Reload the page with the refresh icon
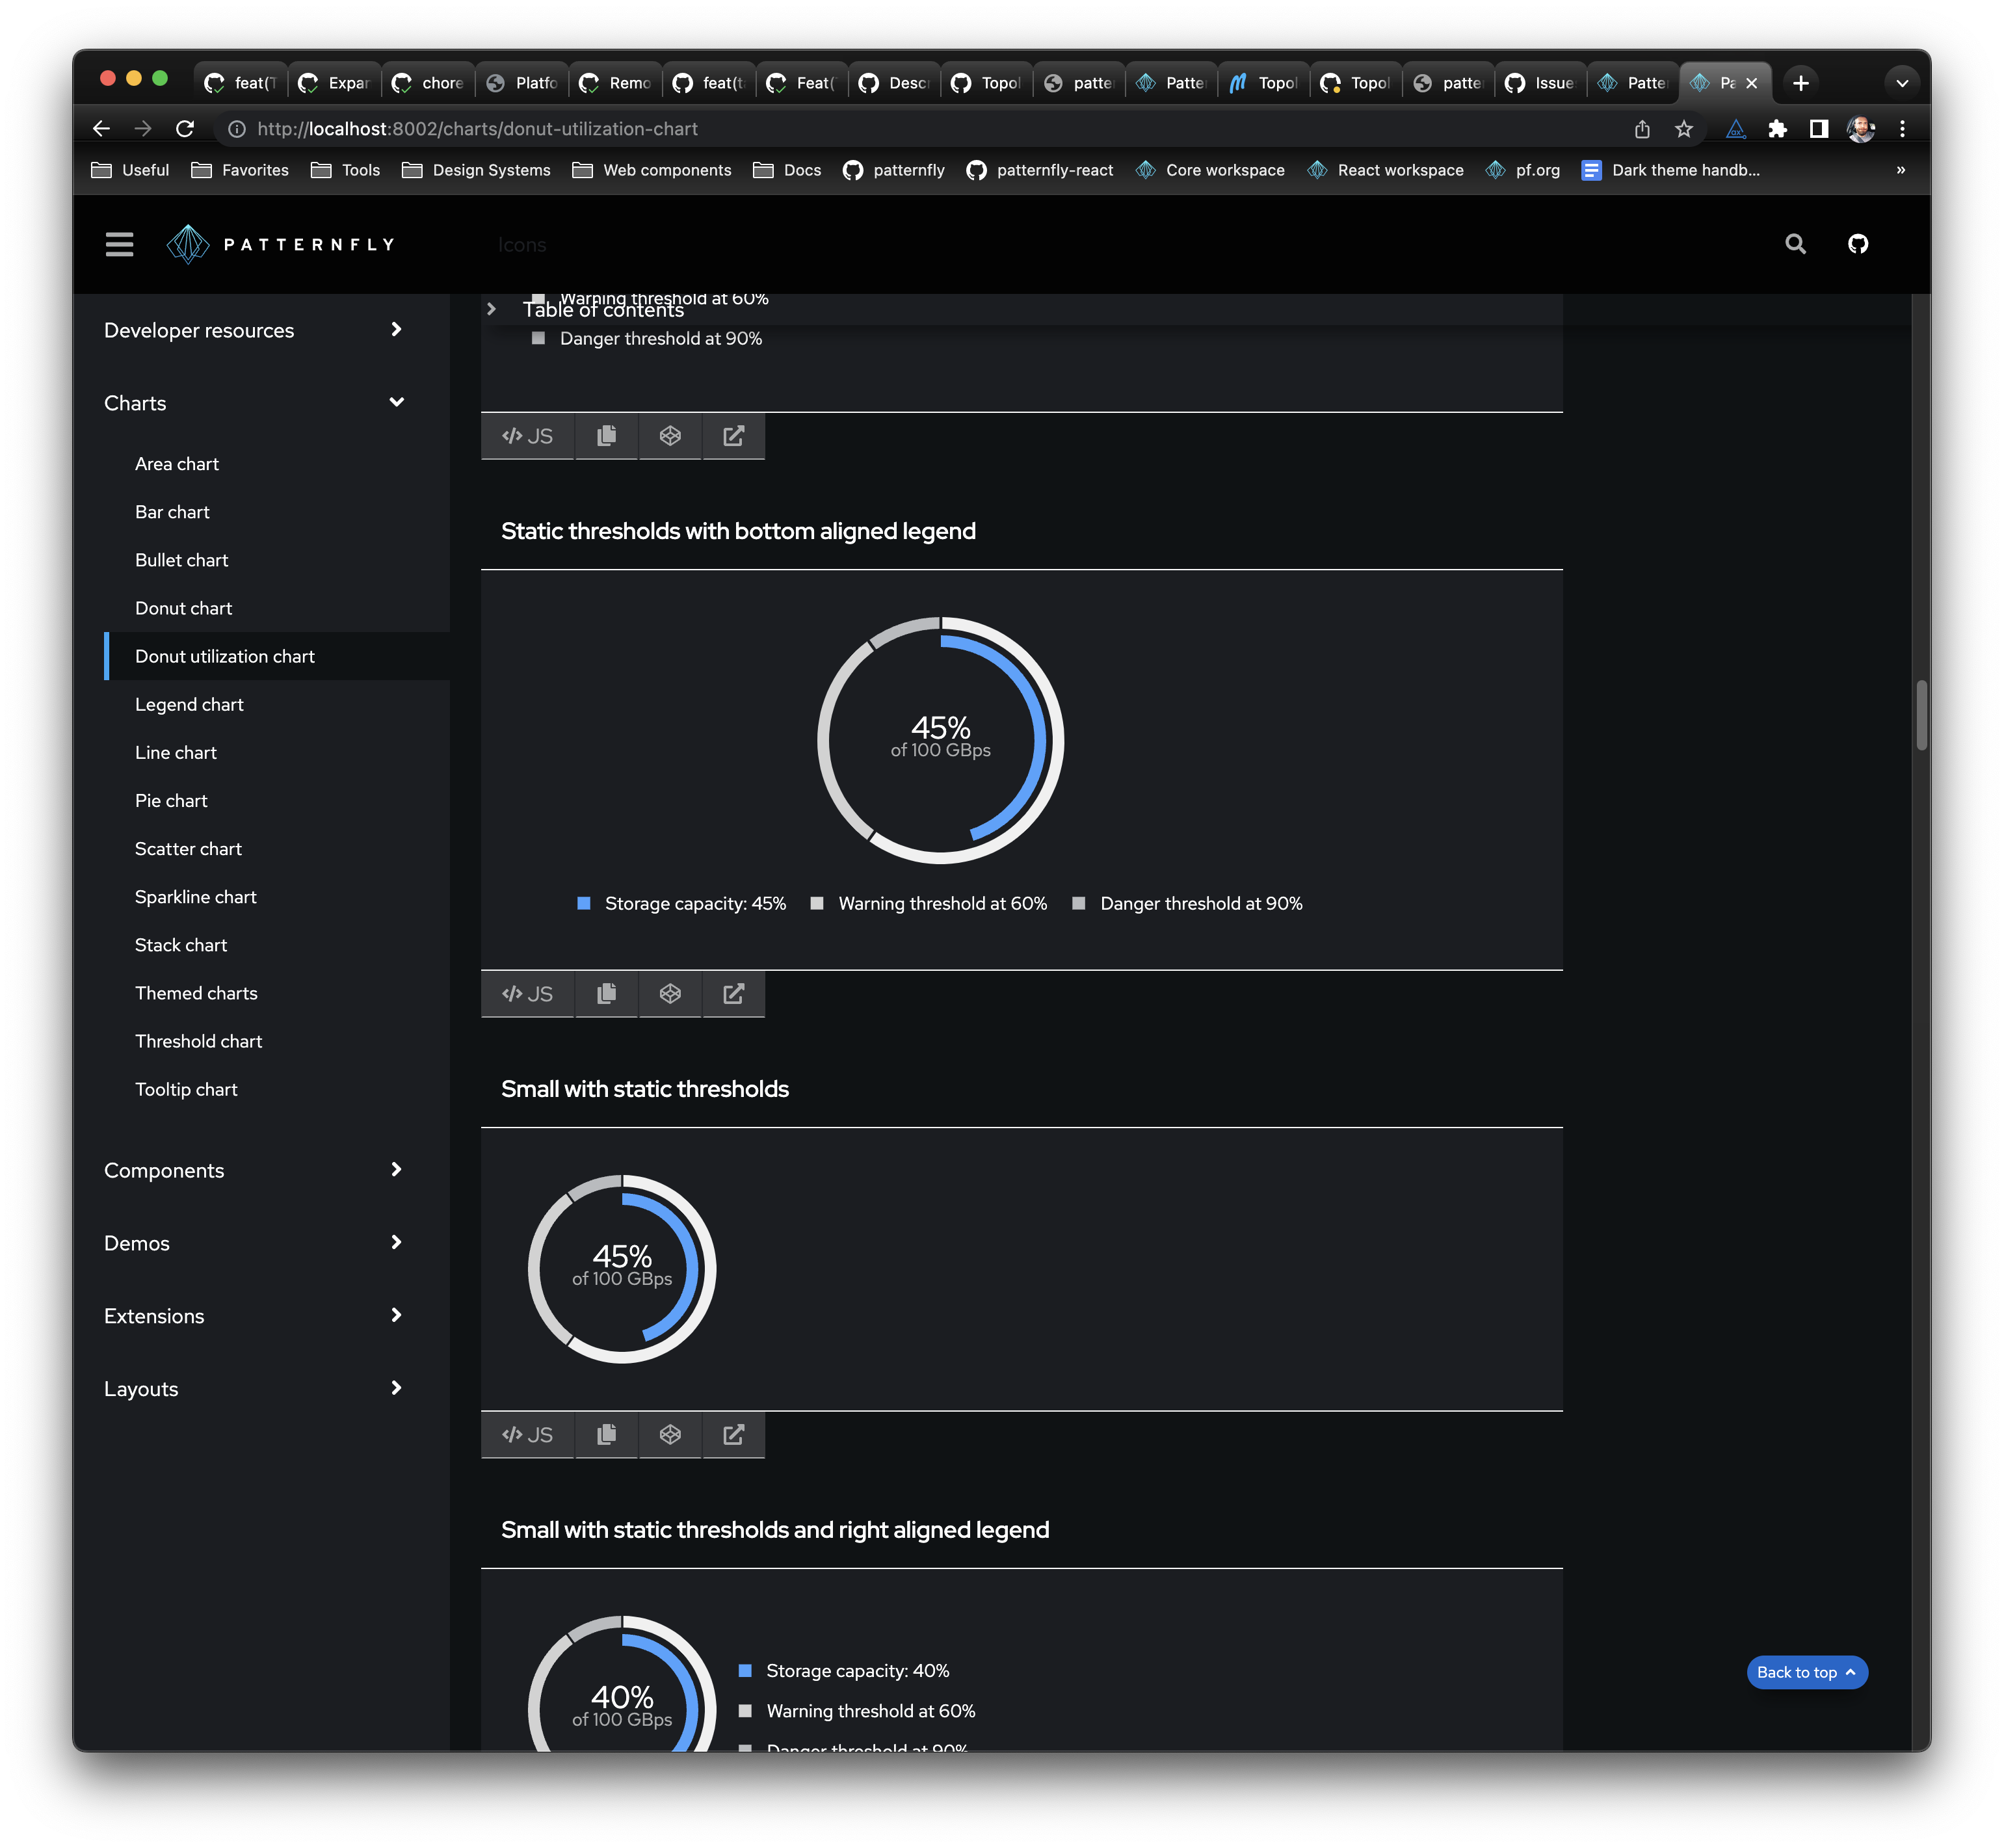 coord(185,129)
